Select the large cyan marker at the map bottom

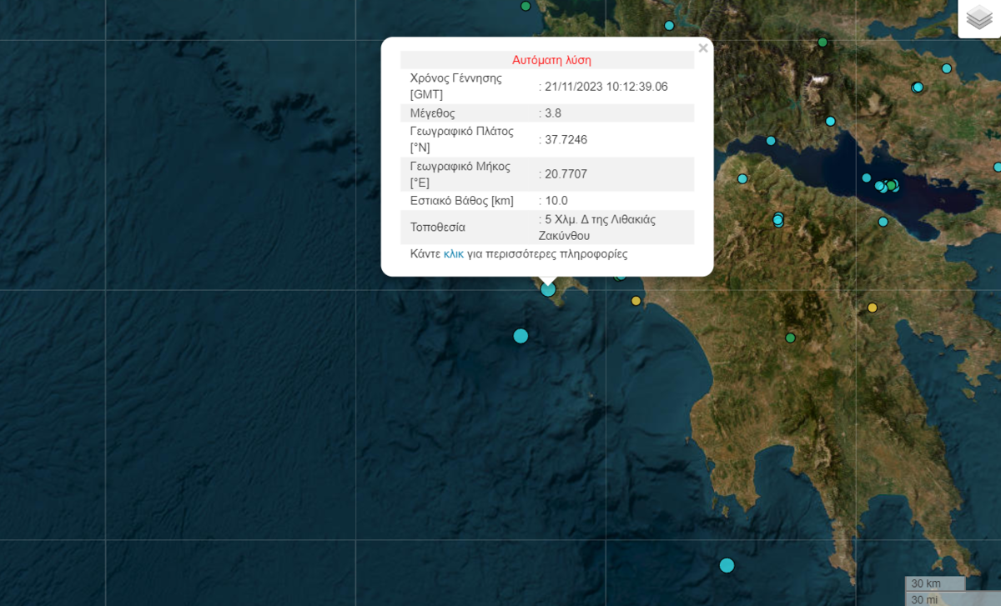click(x=727, y=565)
